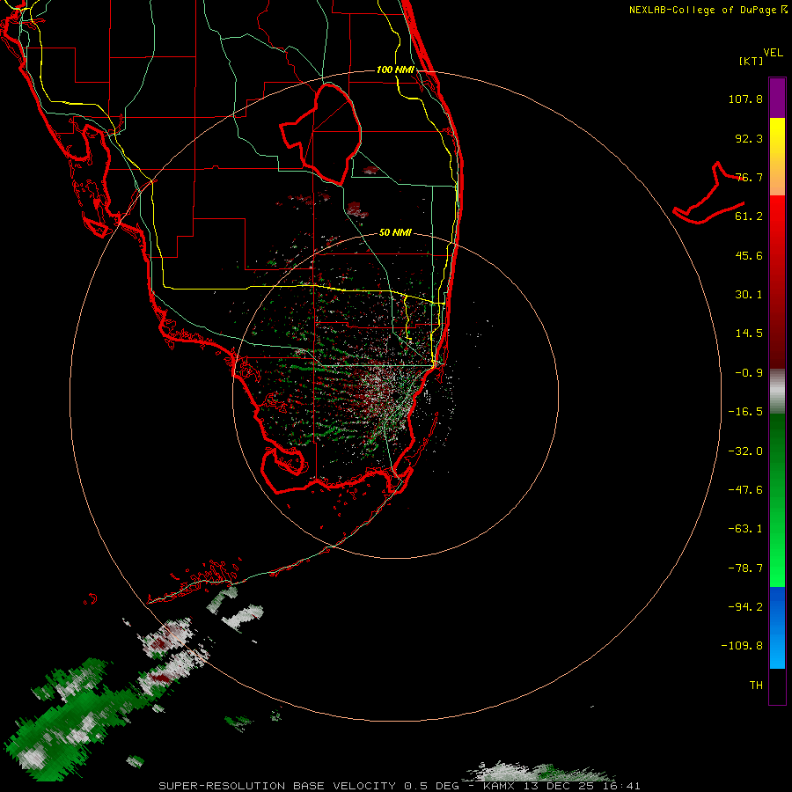Viewport: 792px width, 792px height.
Task: Click the 100 NMI range ring label
Action: pyautogui.click(x=395, y=70)
